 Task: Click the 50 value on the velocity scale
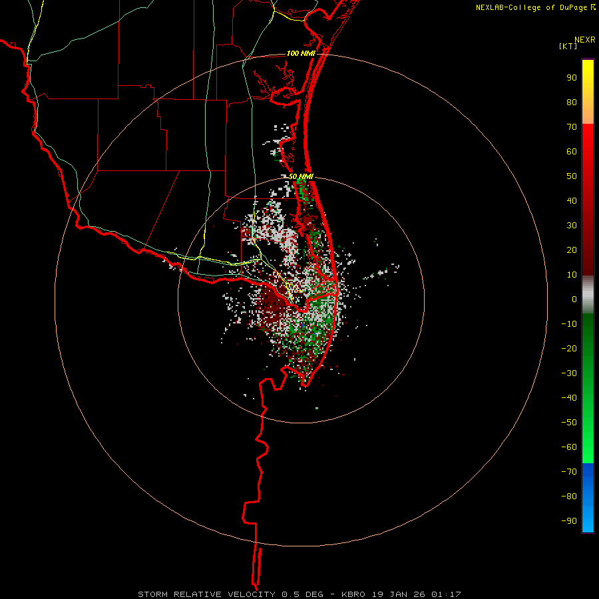point(572,176)
